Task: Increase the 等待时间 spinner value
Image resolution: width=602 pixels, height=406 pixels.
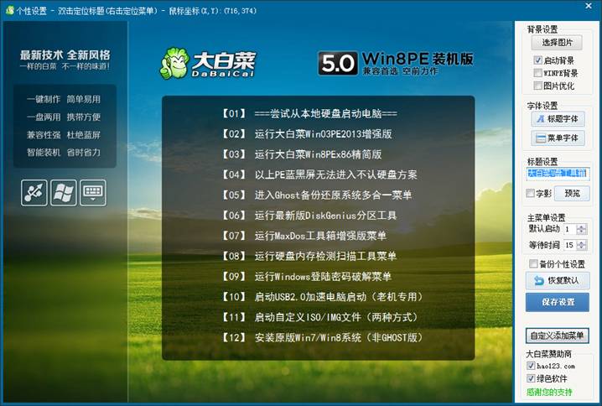Action: tap(583, 242)
